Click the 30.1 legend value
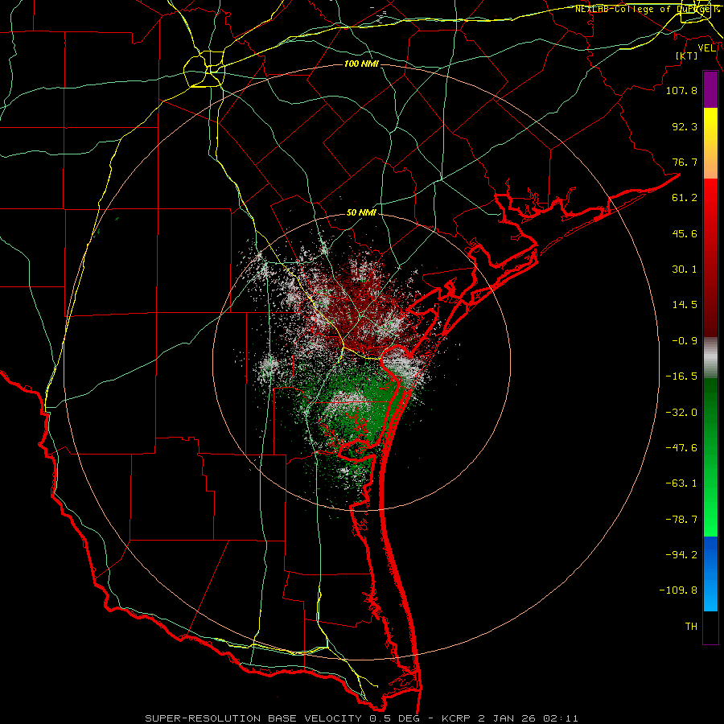 click(685, 269)
